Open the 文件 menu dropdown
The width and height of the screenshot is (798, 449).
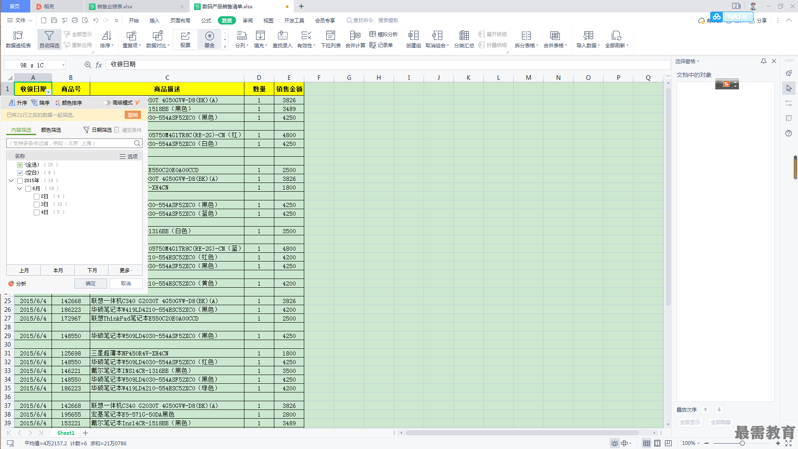coord(20,20)
